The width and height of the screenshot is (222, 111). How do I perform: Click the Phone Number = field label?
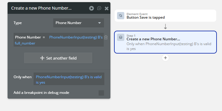30,37
